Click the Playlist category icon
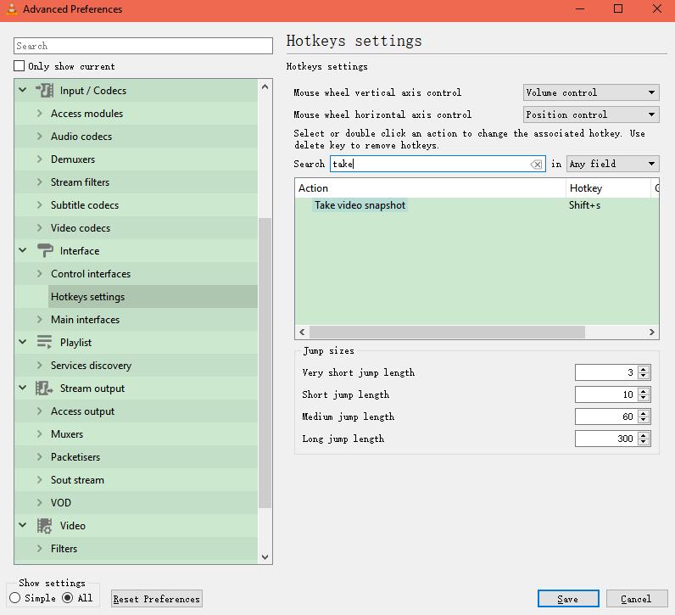Image resolution: width=675 pixels, height=615 pixels. pyautogui.click(x=44, y=342)
